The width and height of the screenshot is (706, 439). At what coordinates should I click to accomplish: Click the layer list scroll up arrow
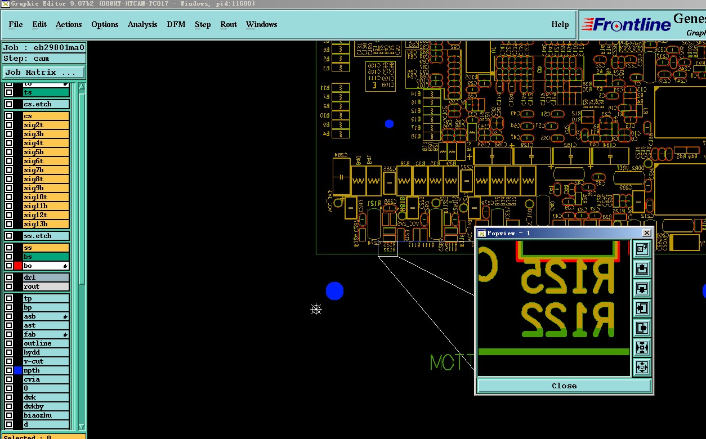coord(82,87)
